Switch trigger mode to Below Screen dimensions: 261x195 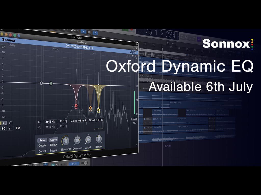(x=53, y=145)
